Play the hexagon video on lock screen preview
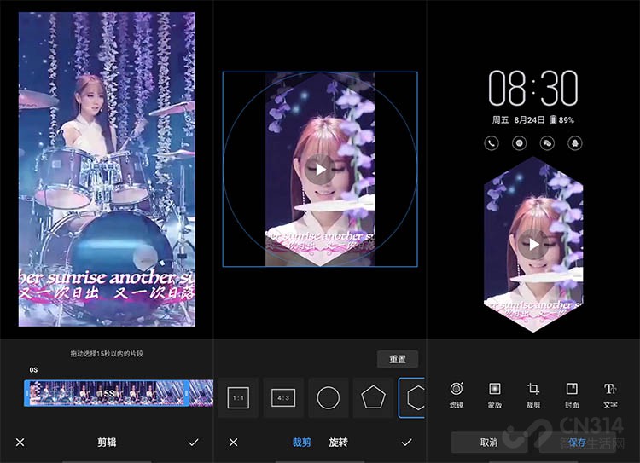The image size is (640, 463). pos(533,245)
